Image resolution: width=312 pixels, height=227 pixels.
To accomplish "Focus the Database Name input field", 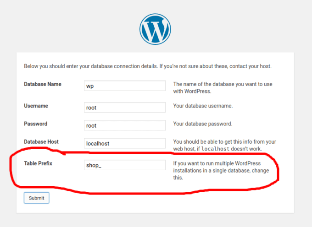I will (x=125, y=86).
